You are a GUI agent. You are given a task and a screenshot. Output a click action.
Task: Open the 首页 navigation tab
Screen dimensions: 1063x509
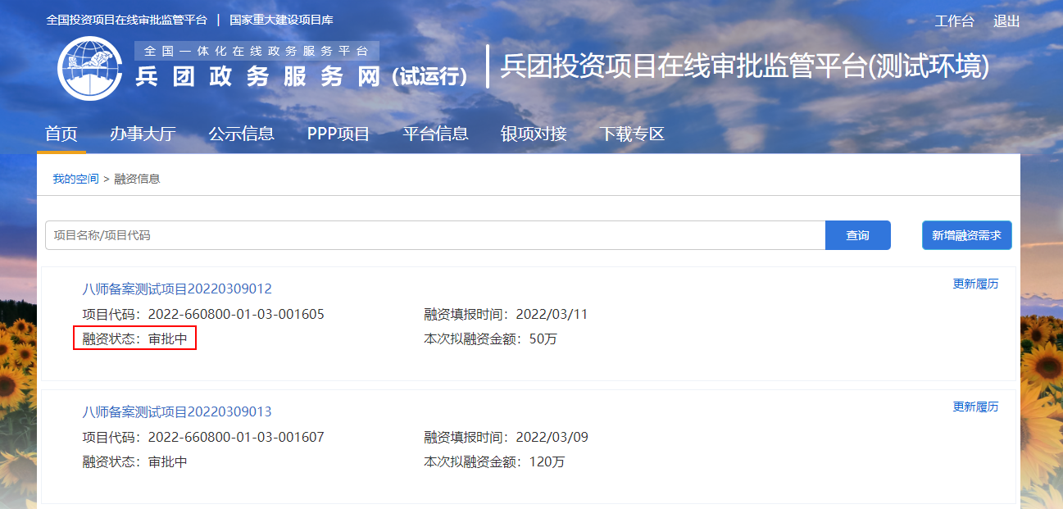click(x=61, y=134)
